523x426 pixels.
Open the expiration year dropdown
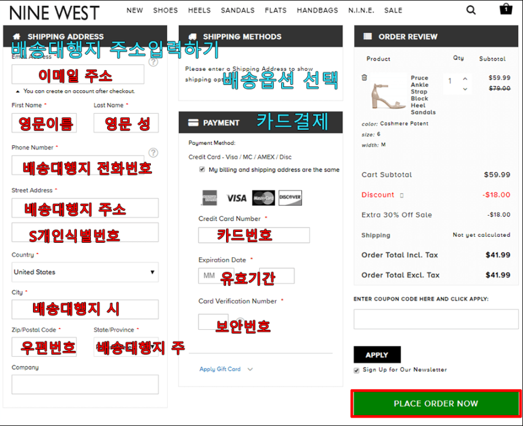click(x=277, y=276)
